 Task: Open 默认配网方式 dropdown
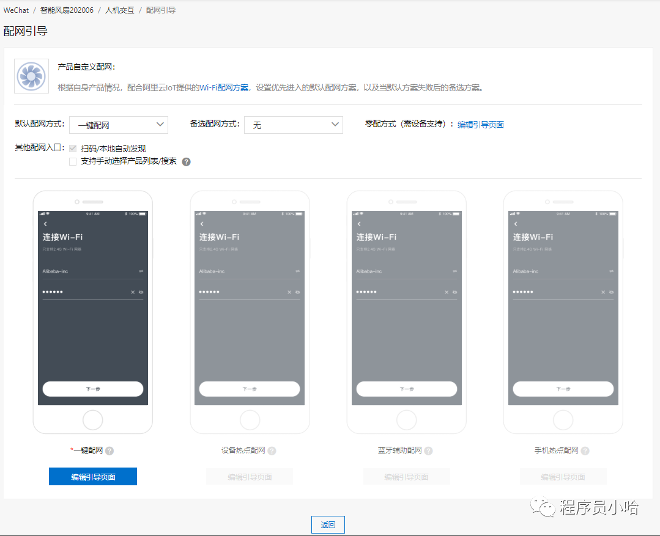tap(119, 125)
